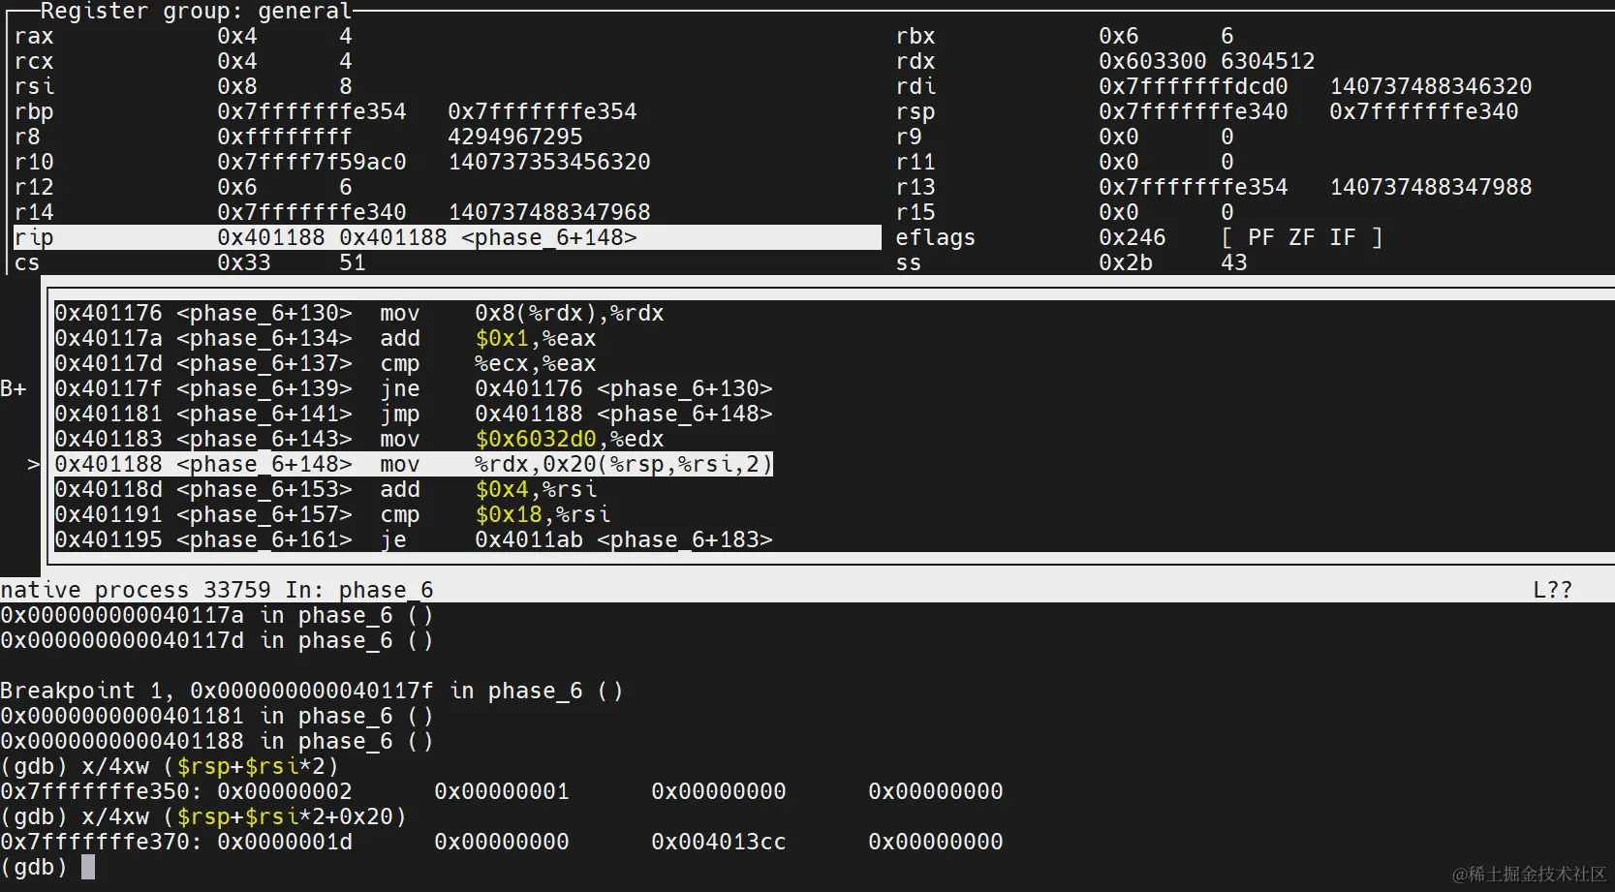Click the B+ breakpoint marker
The height and width of the screenshot is (892, 1615).
14,389
